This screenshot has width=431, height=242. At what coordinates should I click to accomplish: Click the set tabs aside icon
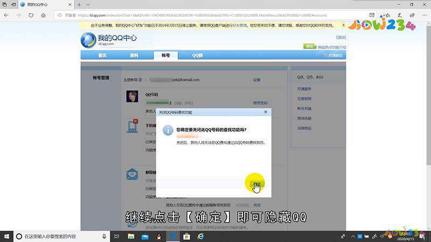click(13, 5)
